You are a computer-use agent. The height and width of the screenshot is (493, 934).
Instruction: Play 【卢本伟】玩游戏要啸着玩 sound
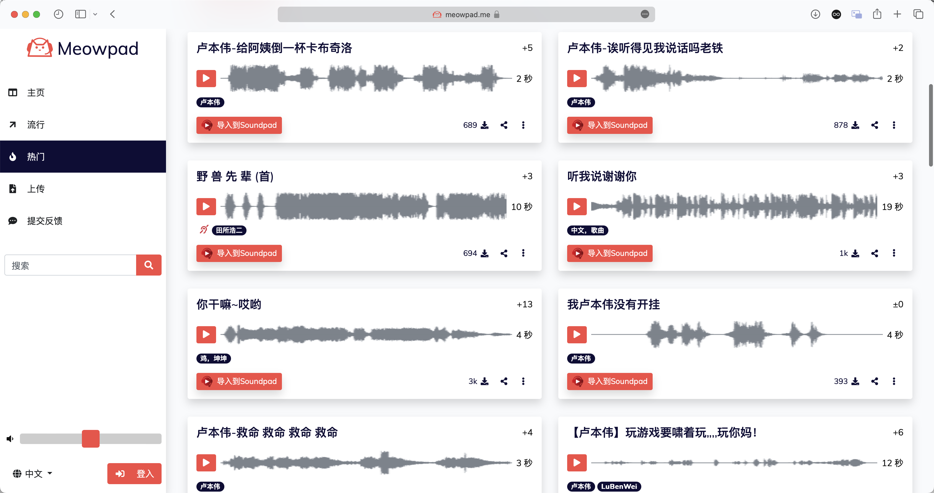pos(577,463)
